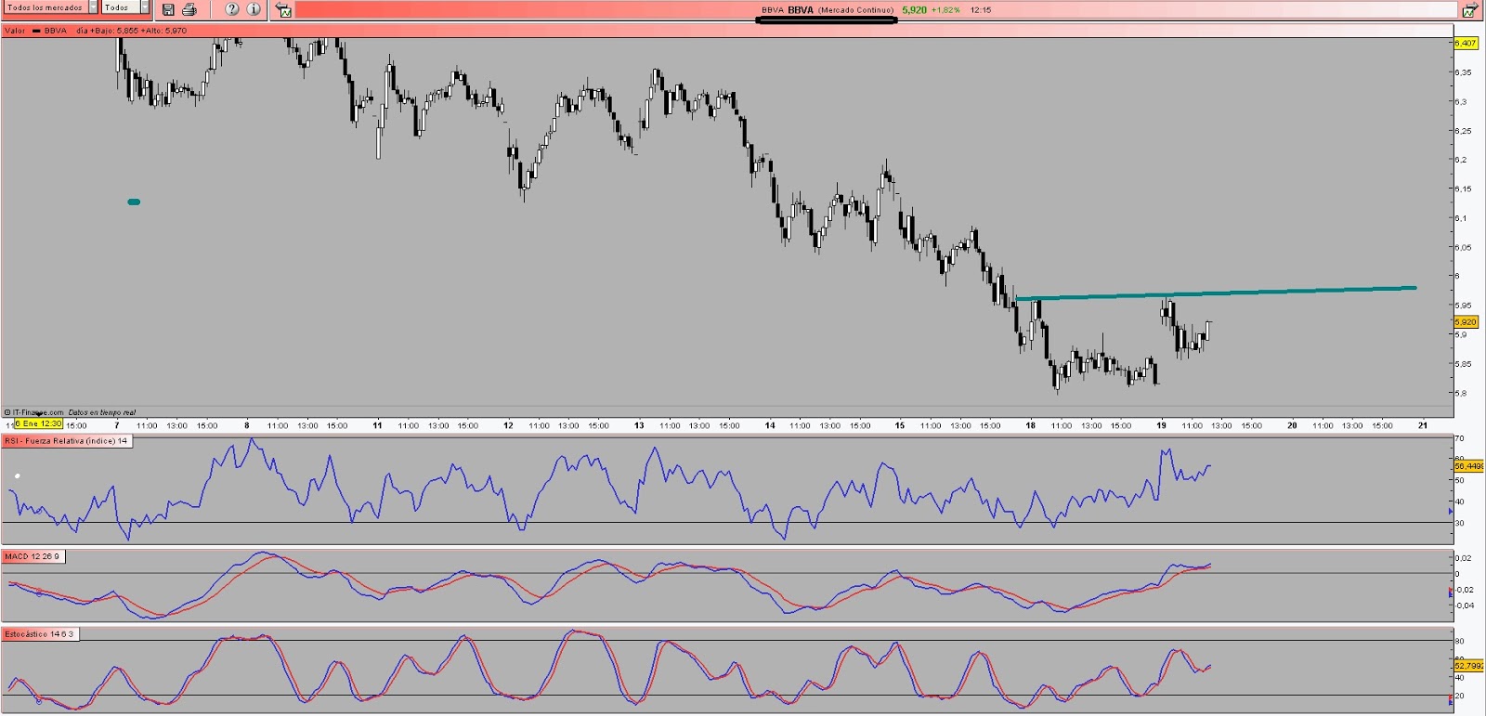Open the Estocástico 14 6 3 indicator label

[x=40, y=634]
